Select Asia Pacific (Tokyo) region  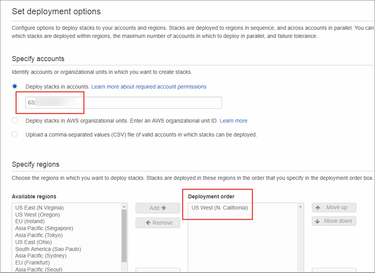click(39, 235)
